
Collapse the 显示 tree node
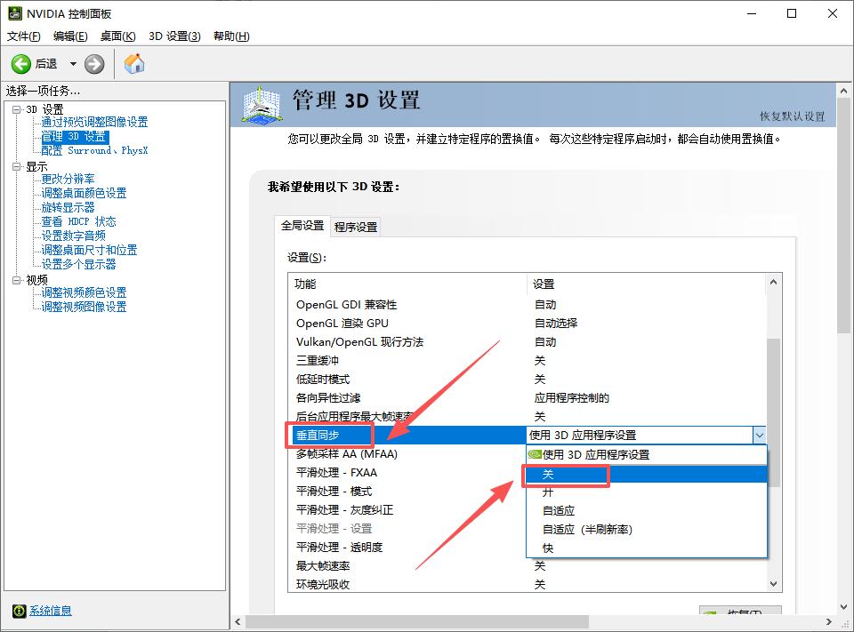pos(17,166)
